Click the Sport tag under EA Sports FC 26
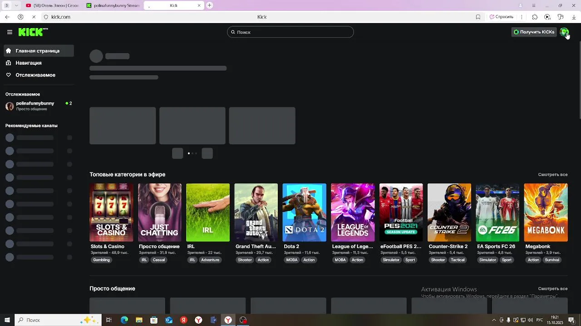 pos(507,260)
